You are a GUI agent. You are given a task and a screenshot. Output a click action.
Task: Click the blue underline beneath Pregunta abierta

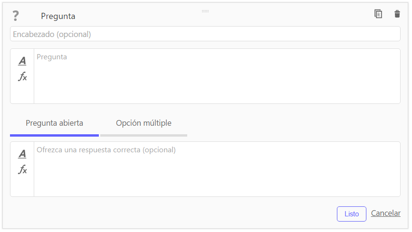click(x=54, y=135)
